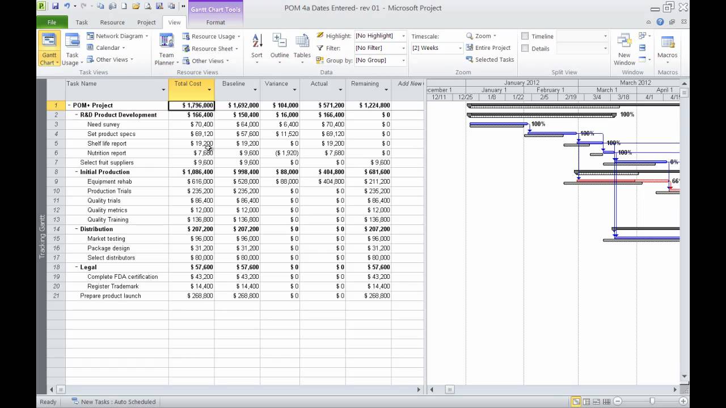Open Other Views in Task Views group
The width and height of the screenshot is (726, 408).
[110, 59]
